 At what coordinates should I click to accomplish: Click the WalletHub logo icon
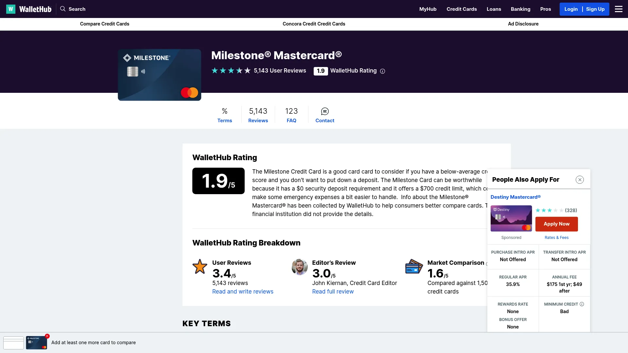11,9
